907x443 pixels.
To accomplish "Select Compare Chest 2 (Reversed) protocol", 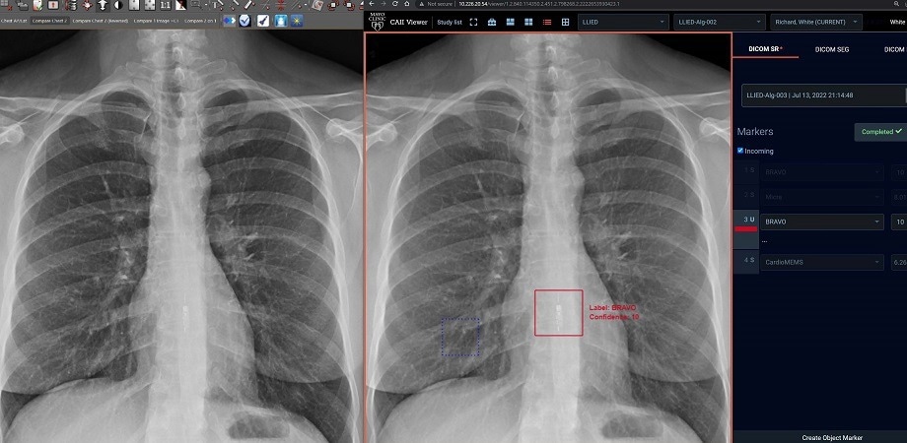I will click(101, 21).
